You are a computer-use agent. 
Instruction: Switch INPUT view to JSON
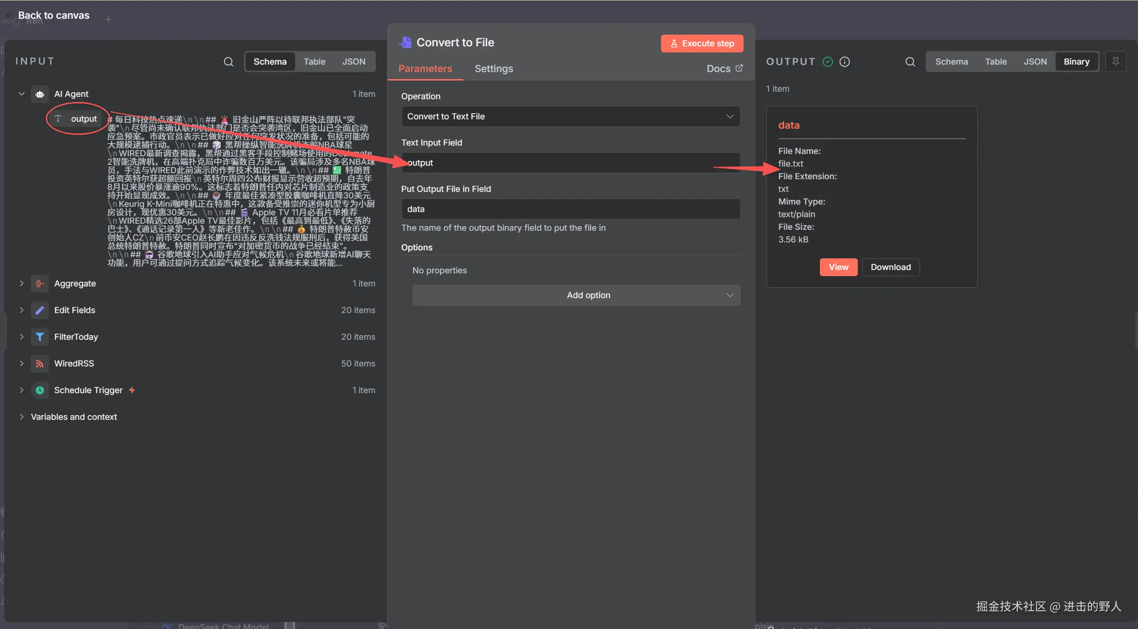tap(354, 61)
